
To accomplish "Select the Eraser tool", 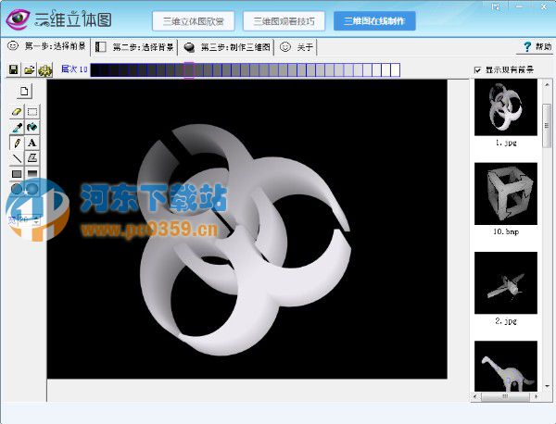I will pyautogui.click(x=17, y=112).
